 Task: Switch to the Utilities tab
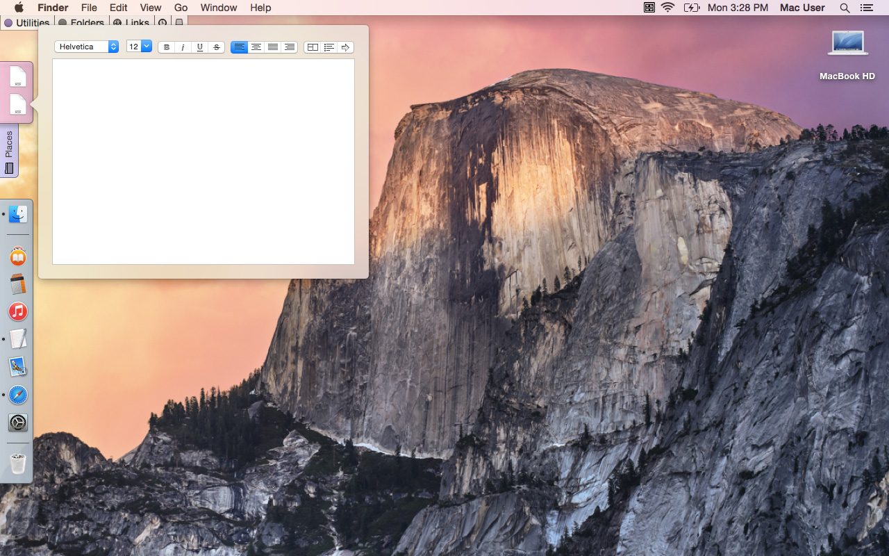click(27, 22)
